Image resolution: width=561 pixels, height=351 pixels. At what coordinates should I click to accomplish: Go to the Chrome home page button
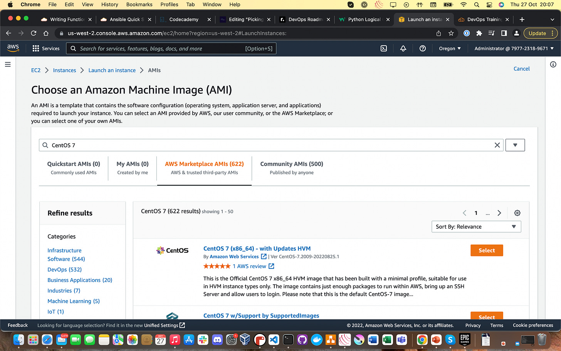click(x=46, y=33)
